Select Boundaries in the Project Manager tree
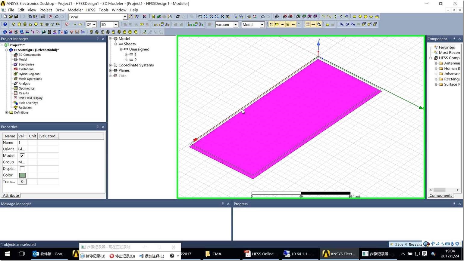This screenshot has width=464, height=261. pos(26,64)
